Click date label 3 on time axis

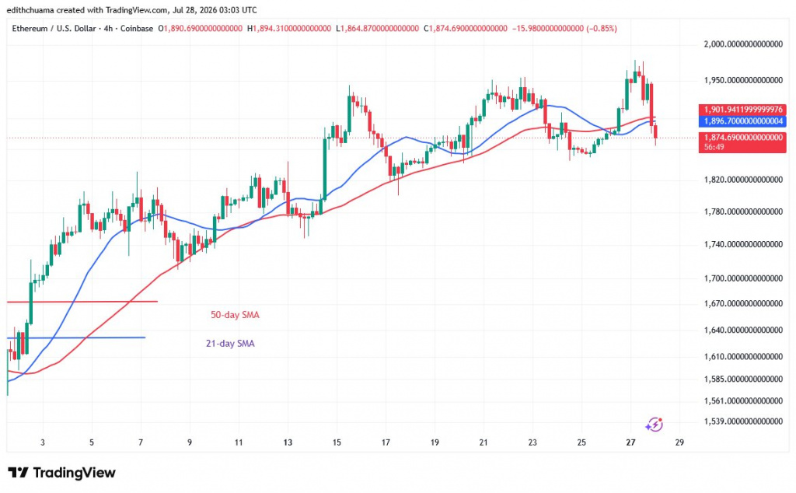pyautogui.click(x=43, y=442)
